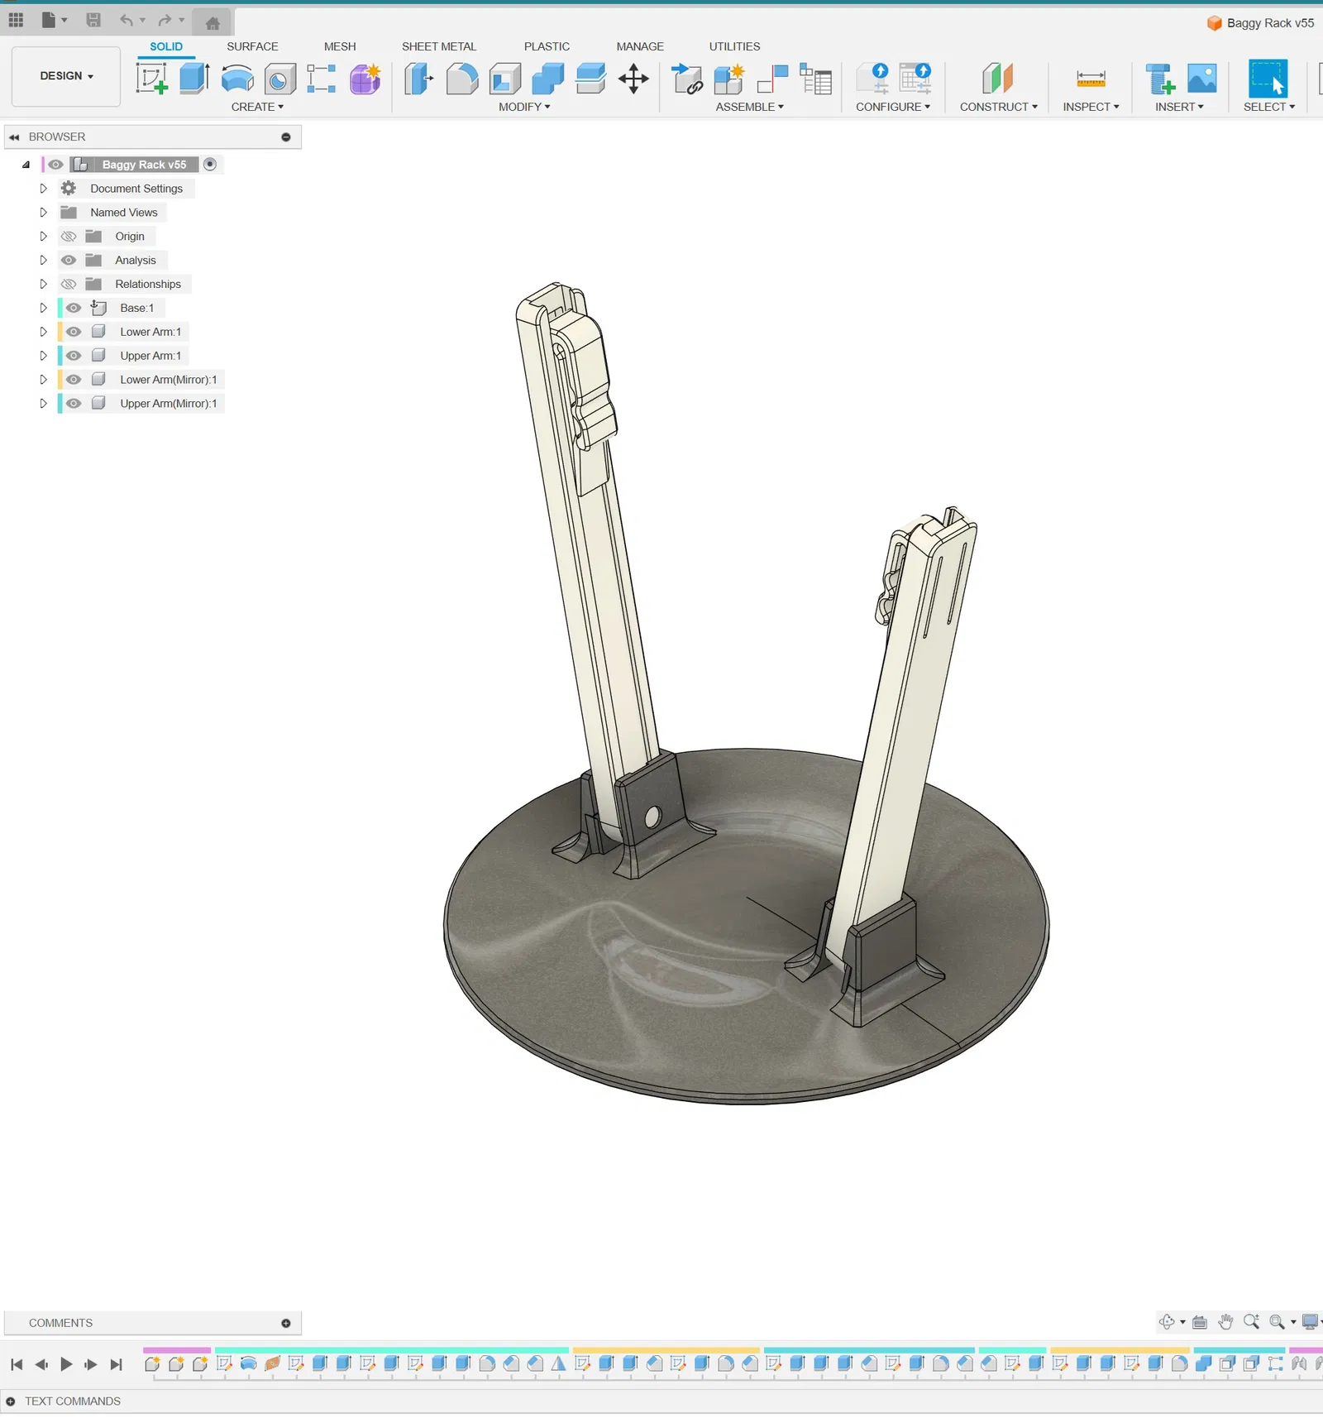Expand Document Settings node
Screen dimensions: 1323x1423
click(43, 189)
